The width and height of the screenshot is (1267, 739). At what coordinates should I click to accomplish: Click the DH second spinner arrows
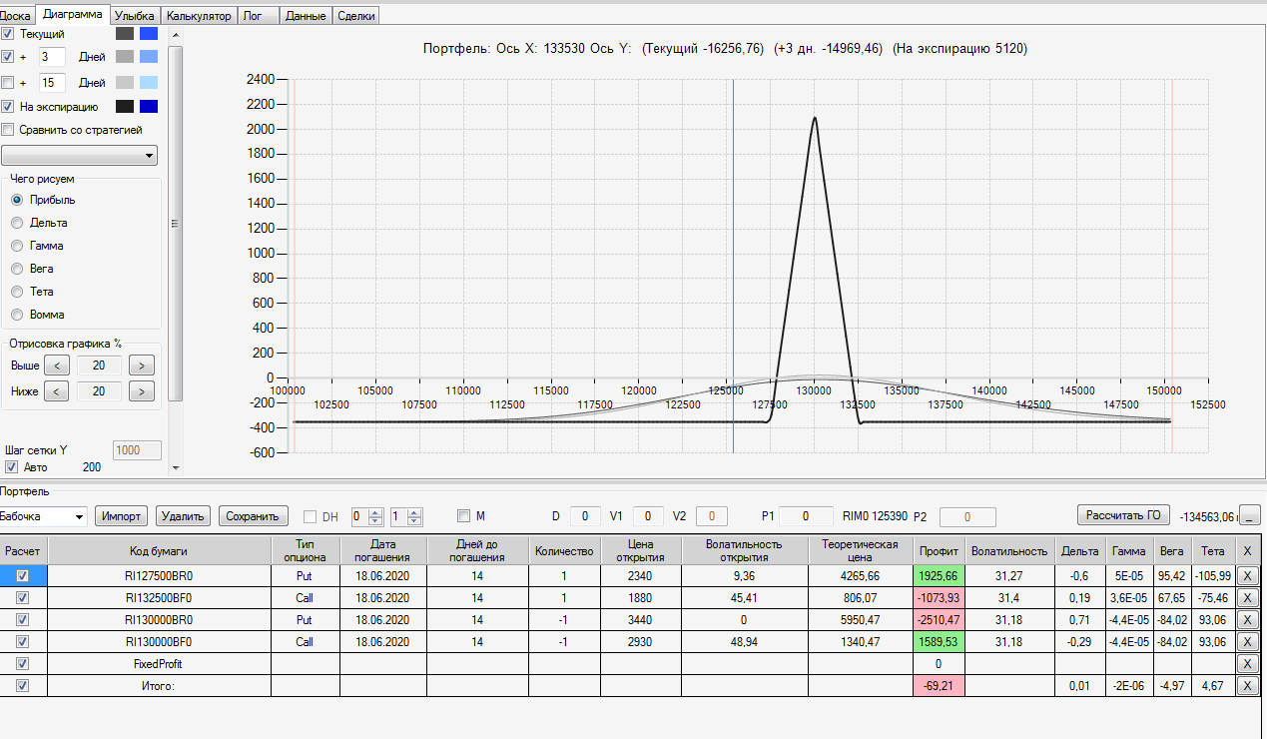point(414,516)
